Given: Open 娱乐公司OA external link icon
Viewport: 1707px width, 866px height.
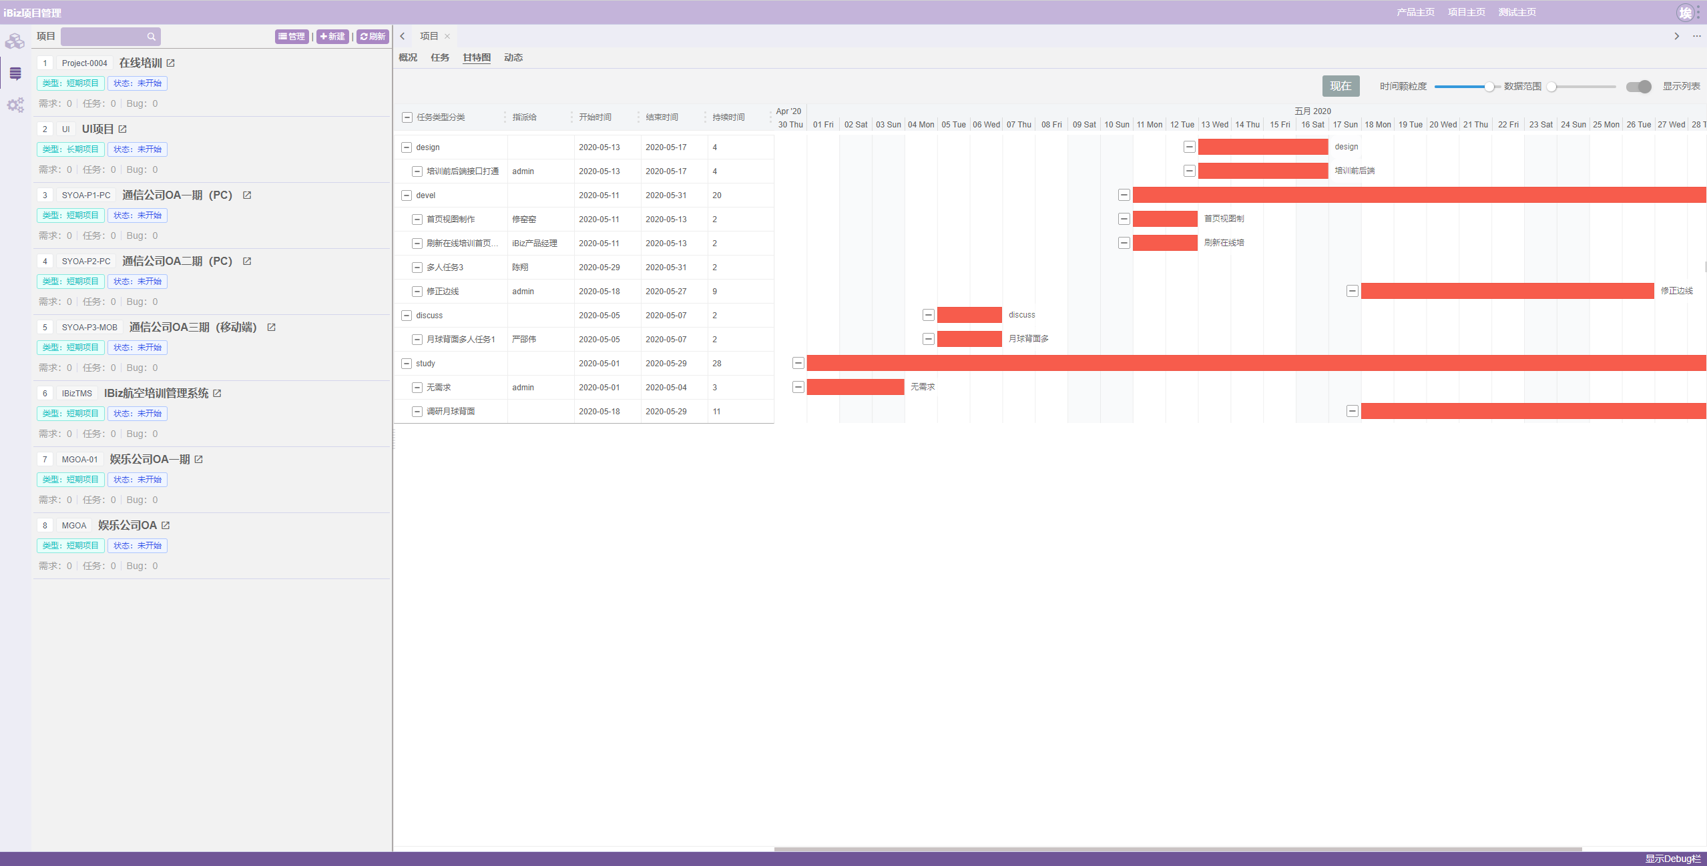Looking at the screenshot, I should [166, 526].
